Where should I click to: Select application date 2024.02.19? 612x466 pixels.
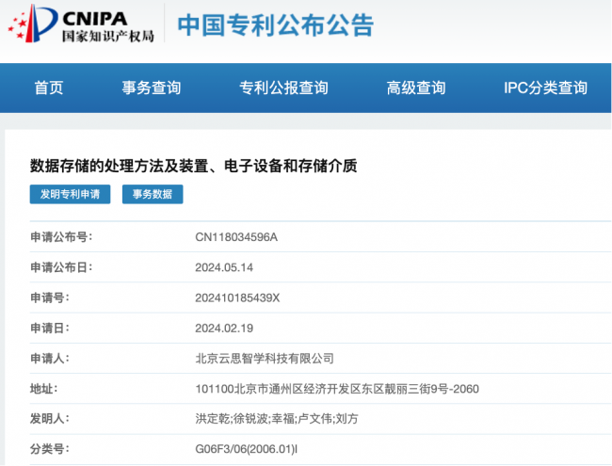tap(224, 329)
